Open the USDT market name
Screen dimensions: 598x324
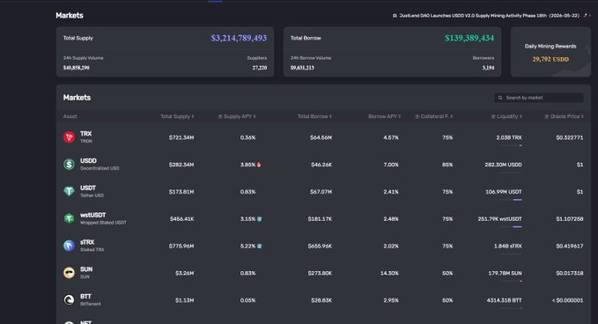coord(88,188)
